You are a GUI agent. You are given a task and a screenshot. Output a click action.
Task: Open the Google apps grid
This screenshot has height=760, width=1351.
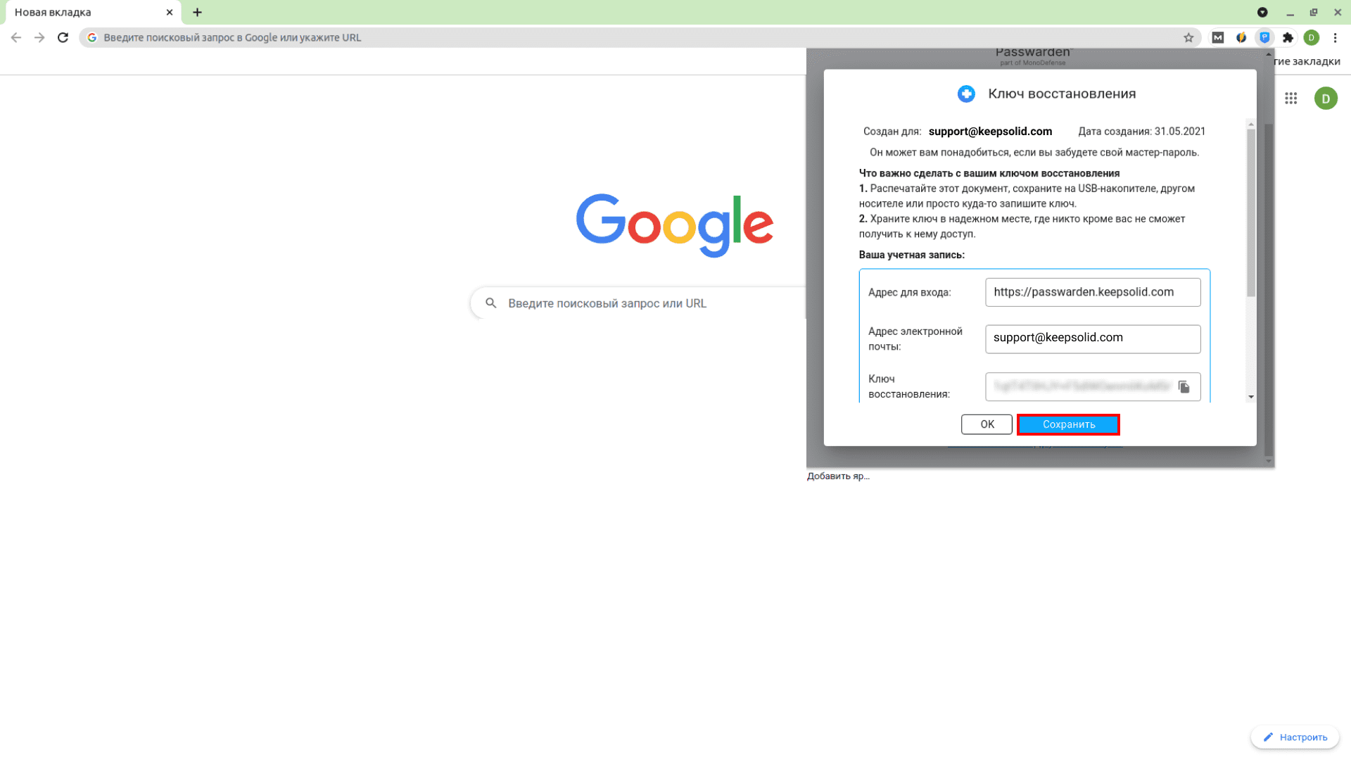tap(1290, 99)
